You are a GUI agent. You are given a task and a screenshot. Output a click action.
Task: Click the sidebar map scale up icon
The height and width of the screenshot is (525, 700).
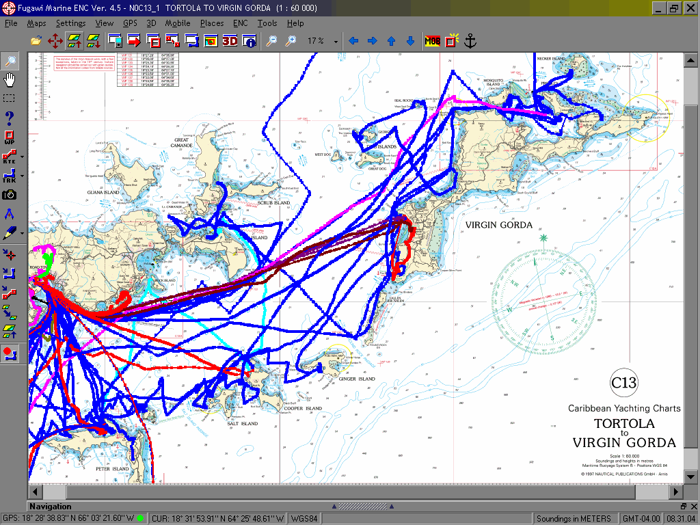pos(10,332)
